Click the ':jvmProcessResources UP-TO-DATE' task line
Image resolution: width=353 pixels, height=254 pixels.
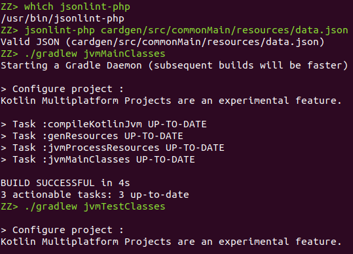113,148
